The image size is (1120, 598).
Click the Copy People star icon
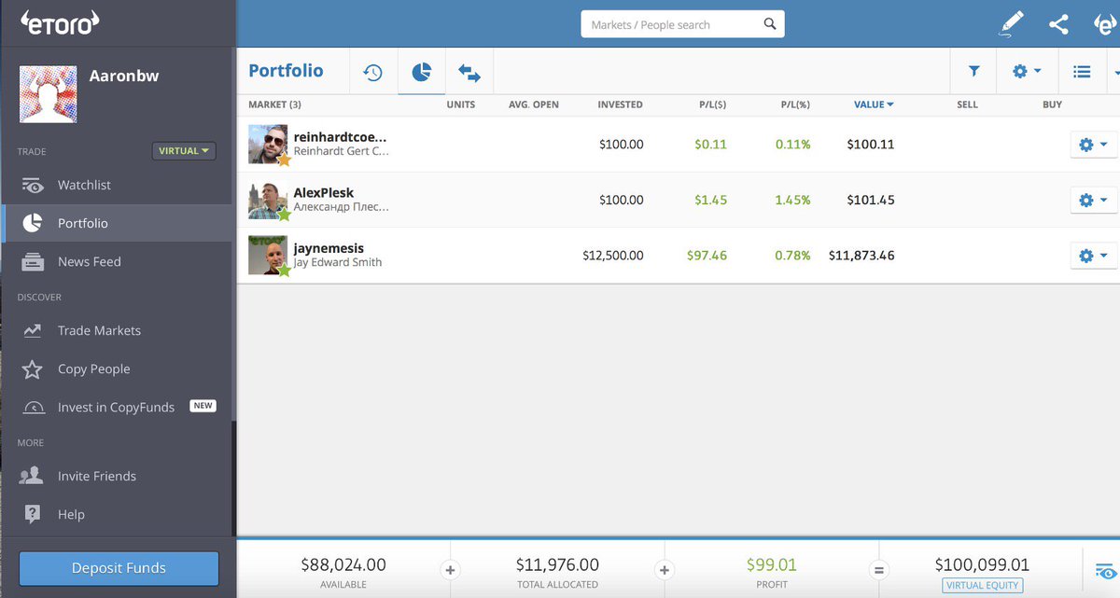tap(33, 369)
